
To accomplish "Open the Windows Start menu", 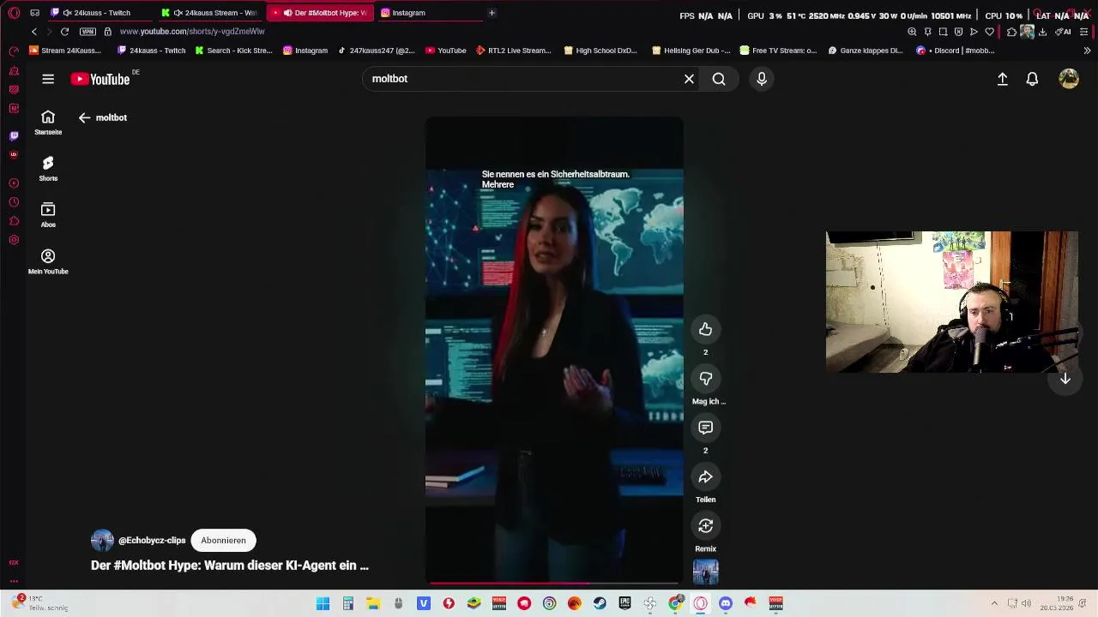I will tap(323, 603).
